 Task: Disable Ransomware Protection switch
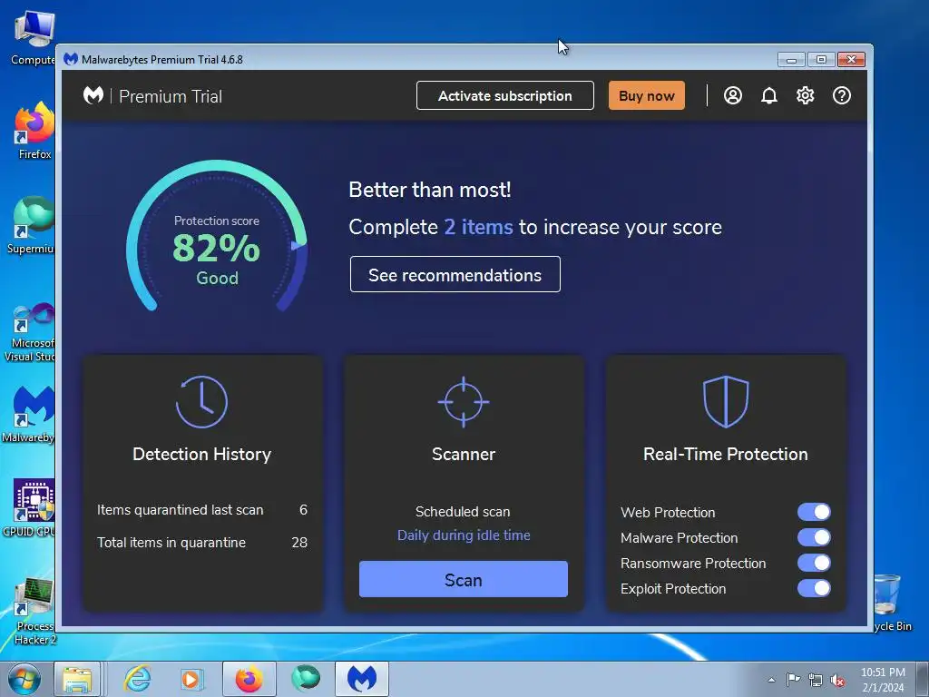(x=814, y=563)
